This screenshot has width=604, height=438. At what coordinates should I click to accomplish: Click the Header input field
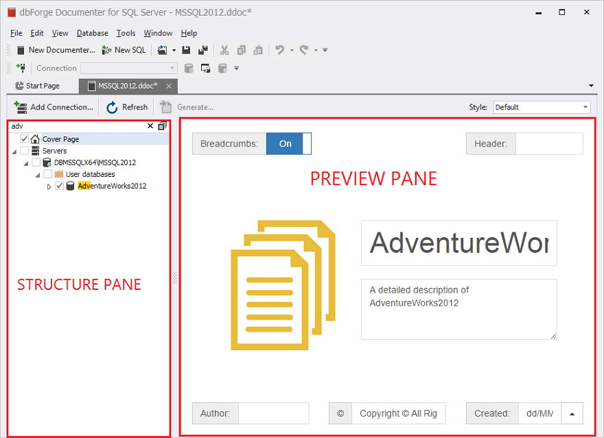(x=549, y=144)
